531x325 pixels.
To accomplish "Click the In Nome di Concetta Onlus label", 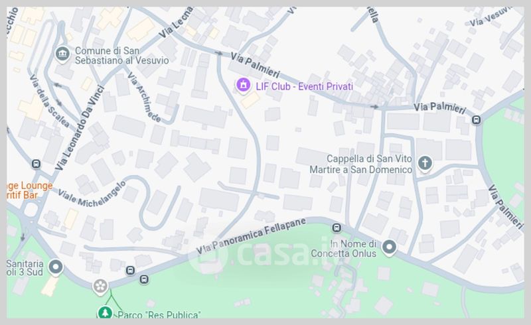I will [x=343, y=249].
